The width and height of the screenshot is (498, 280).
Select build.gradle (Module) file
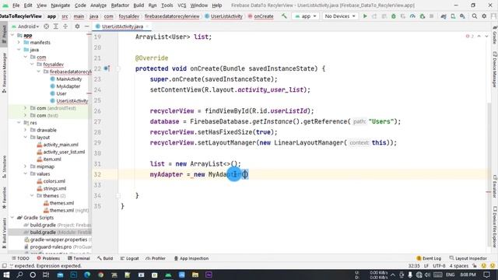[50, 232]
